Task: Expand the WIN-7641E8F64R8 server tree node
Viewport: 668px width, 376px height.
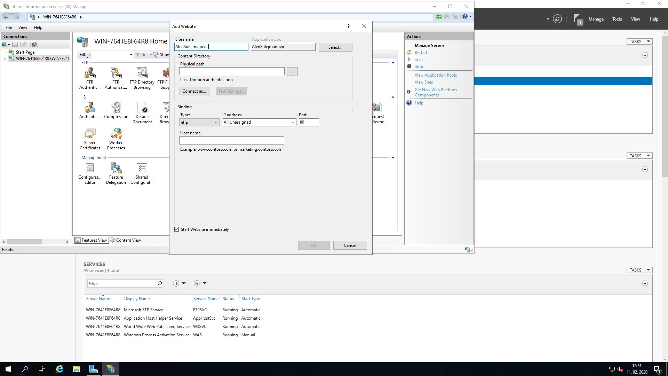Action: pyautogui.click(x=5, y=58)
